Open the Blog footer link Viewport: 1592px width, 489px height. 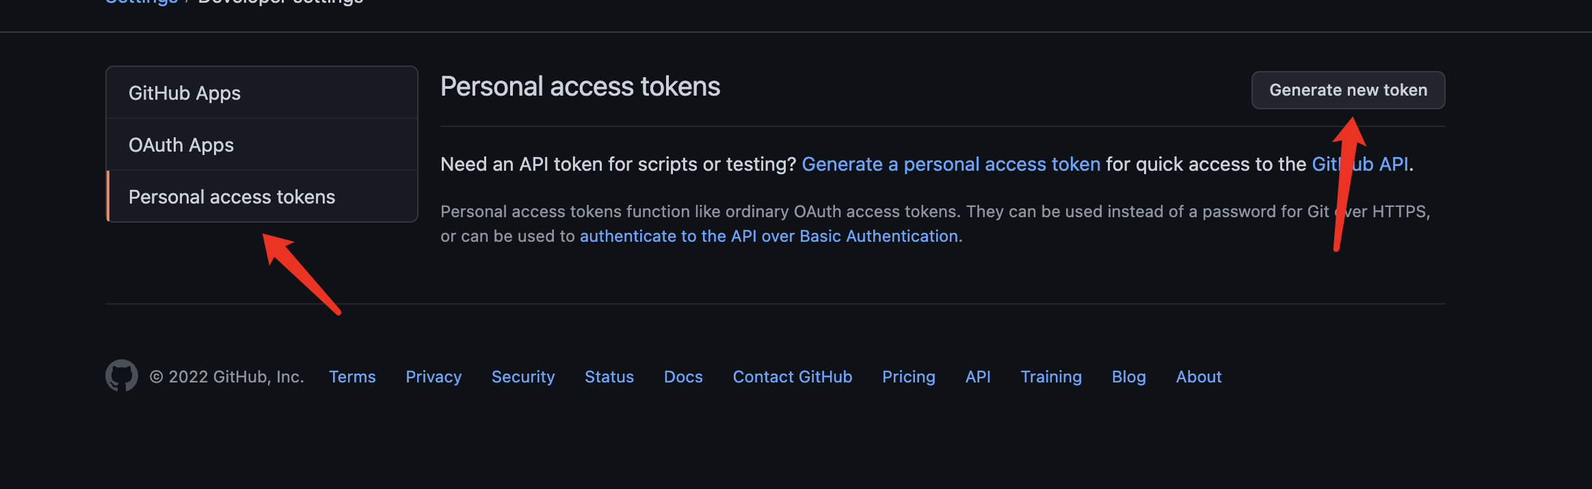[1128, 377]
